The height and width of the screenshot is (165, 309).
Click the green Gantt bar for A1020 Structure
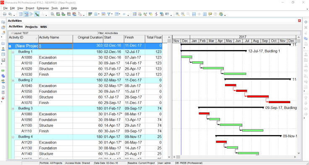pyautogui.click(x=213, y=68)
